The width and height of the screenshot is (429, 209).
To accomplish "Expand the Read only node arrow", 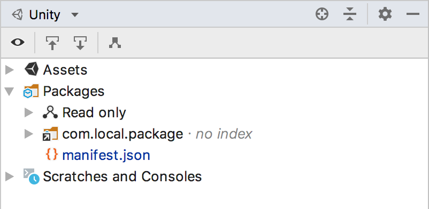I will coord(29,112).
